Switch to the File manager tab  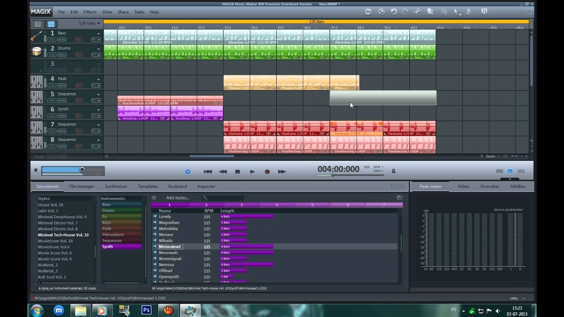[82, 187]
